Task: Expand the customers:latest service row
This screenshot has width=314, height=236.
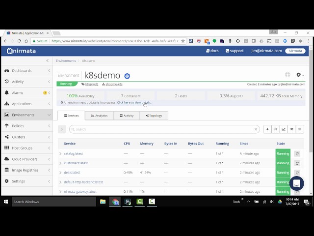Action: click(x=60, y=163)
